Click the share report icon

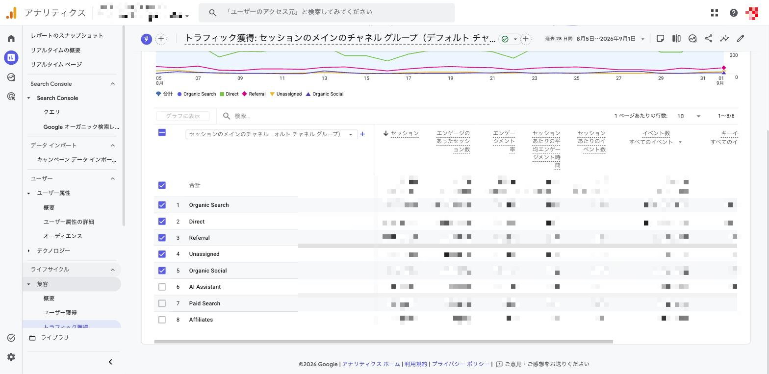coord(709,38)
